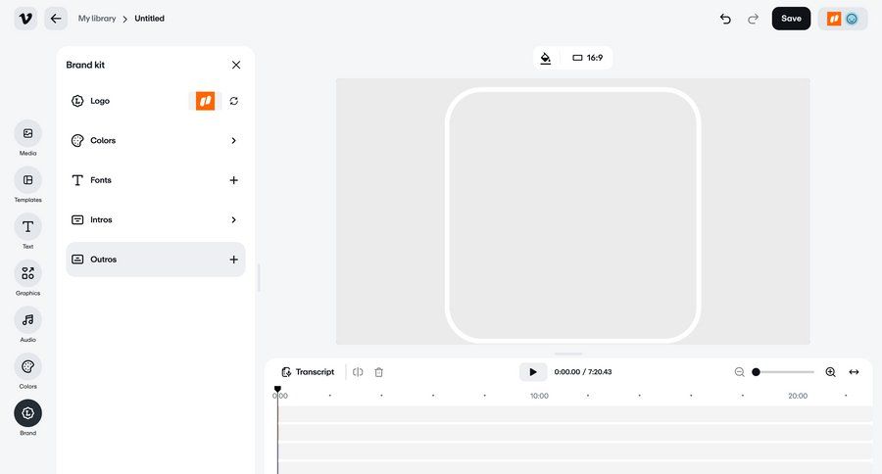Open the Media panel in sidebar

click(x=27, y=134)
